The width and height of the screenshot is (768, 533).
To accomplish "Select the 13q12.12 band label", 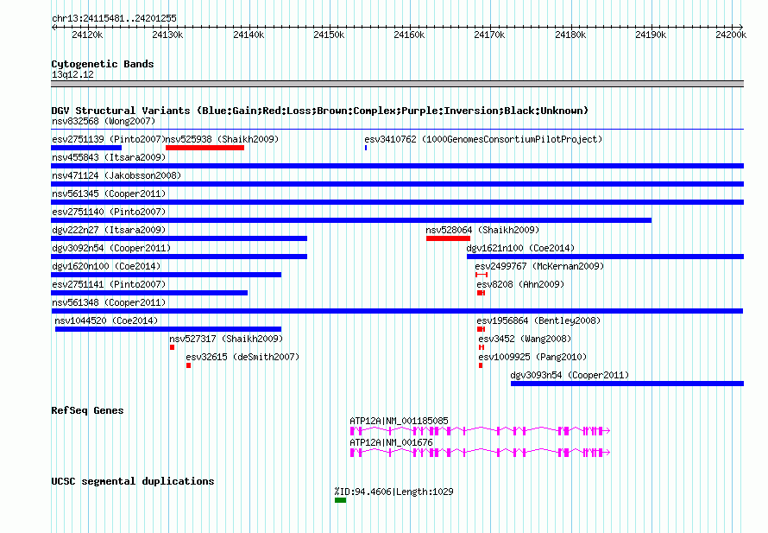I will (x=72, y=74).
